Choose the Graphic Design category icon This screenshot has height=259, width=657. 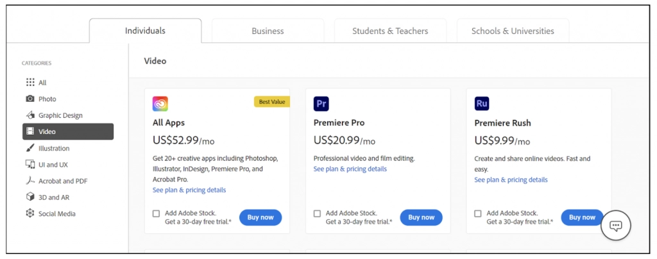[30, 115]
